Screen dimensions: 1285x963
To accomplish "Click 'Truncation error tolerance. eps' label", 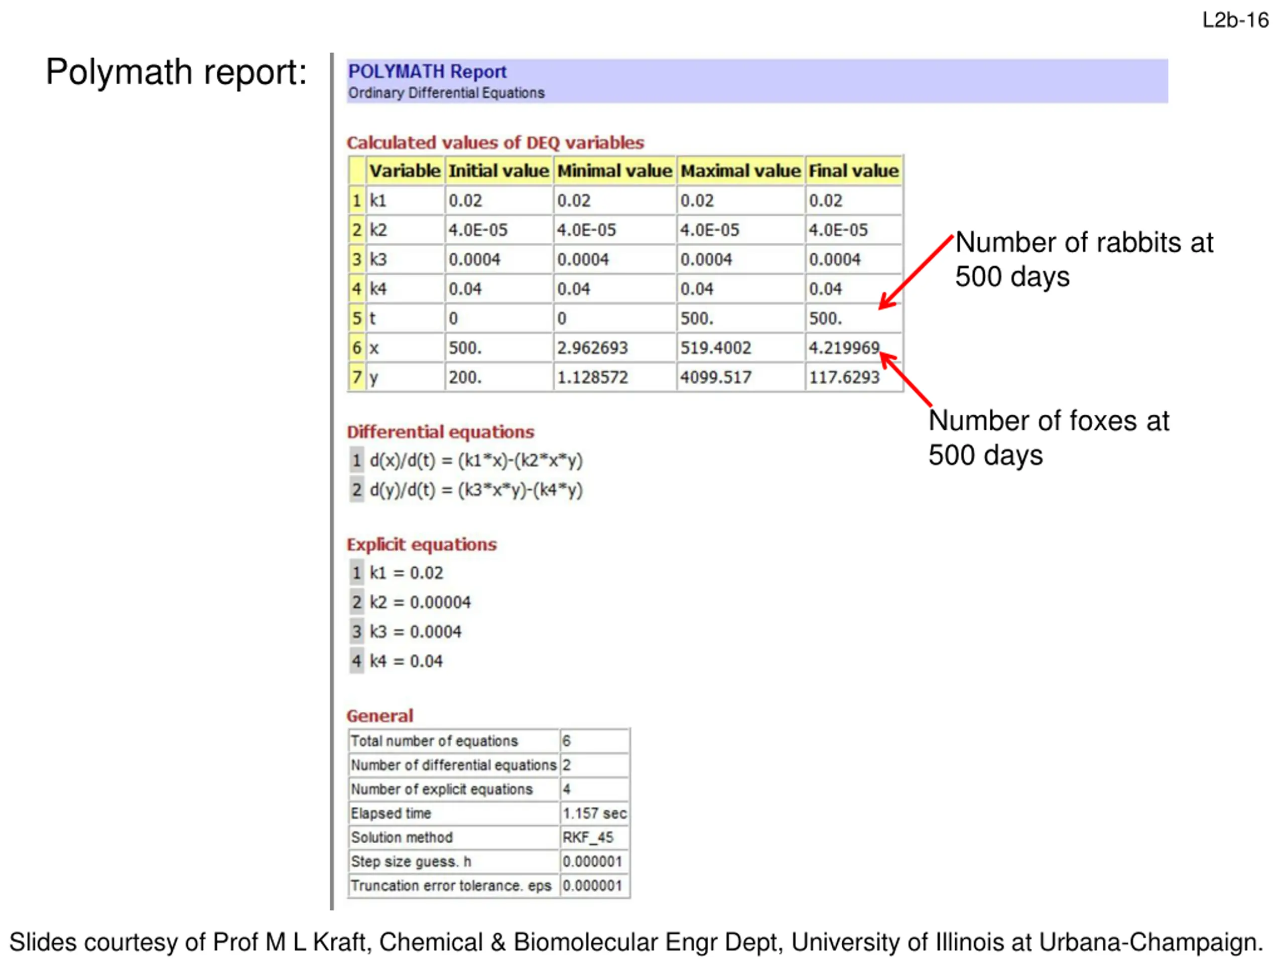I will pyautogui.click(x=451, y=886).
